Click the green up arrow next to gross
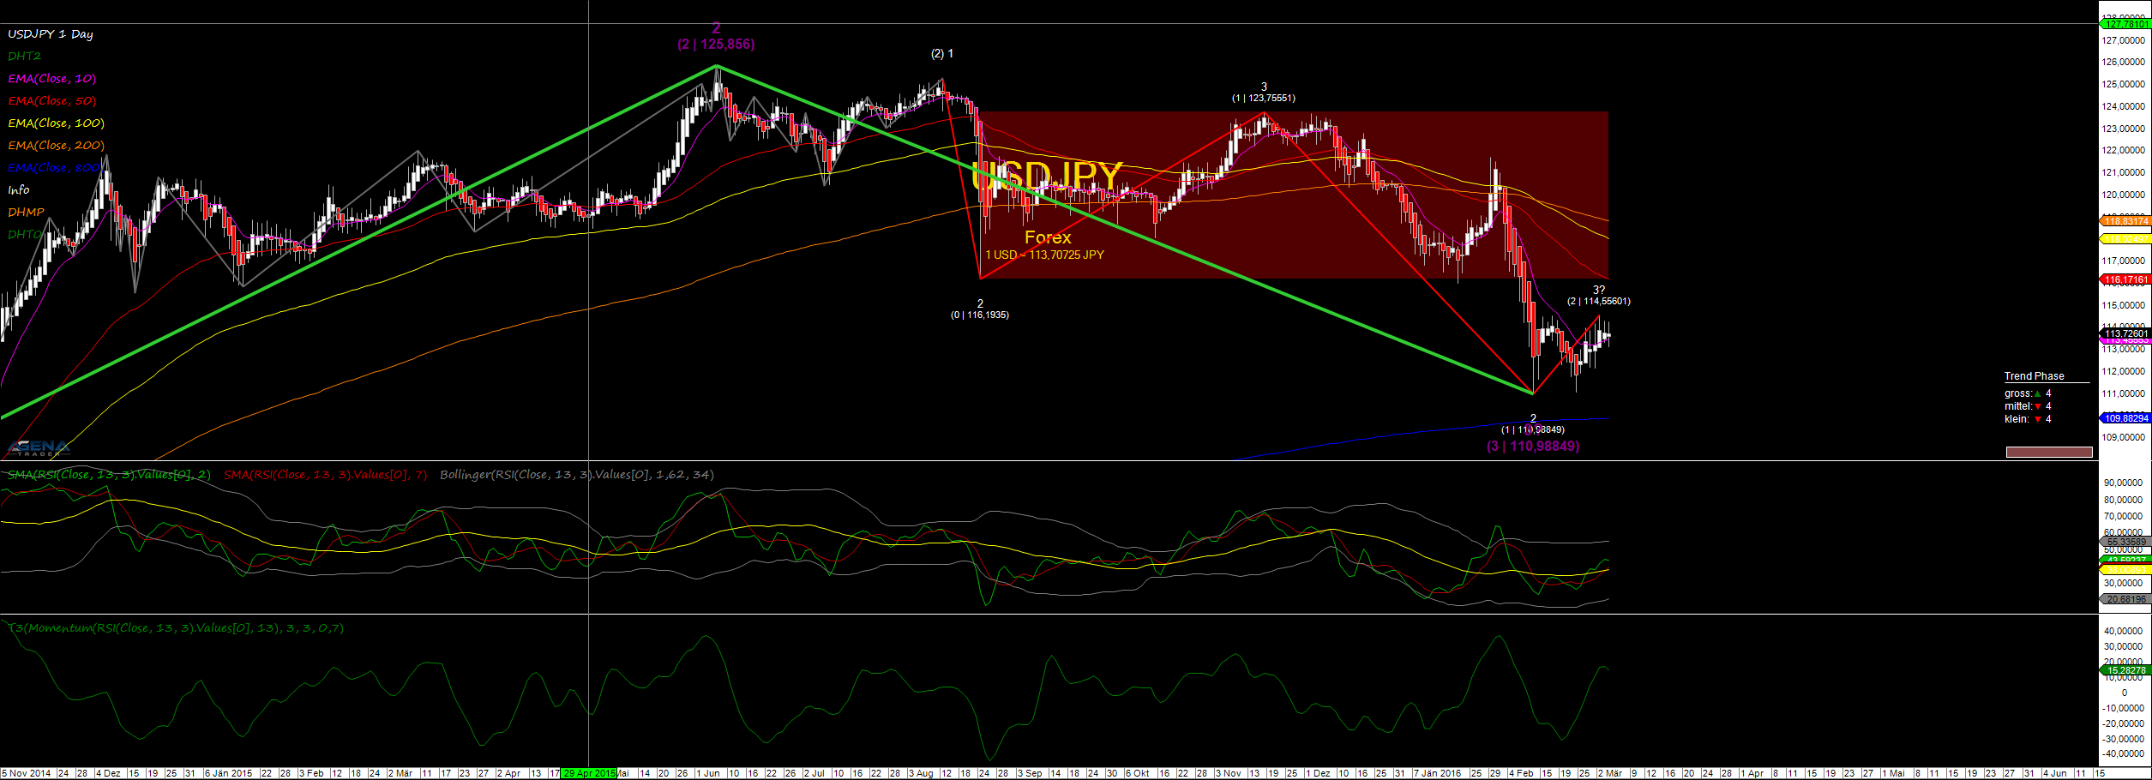Screen dimensions: 2152x780 point(2037,394)
